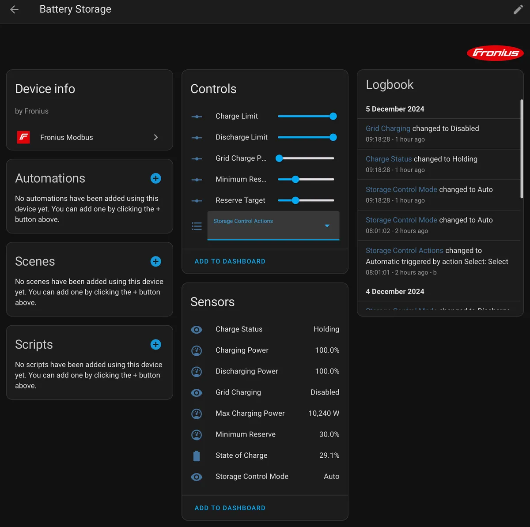Adjust the Grid Charge Power slider
530x527 pixels.
(x=306, y=158)
